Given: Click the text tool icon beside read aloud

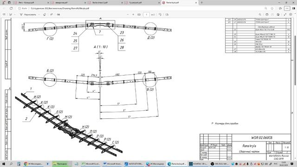Looking at the screenshot, I should coord(58,14).
